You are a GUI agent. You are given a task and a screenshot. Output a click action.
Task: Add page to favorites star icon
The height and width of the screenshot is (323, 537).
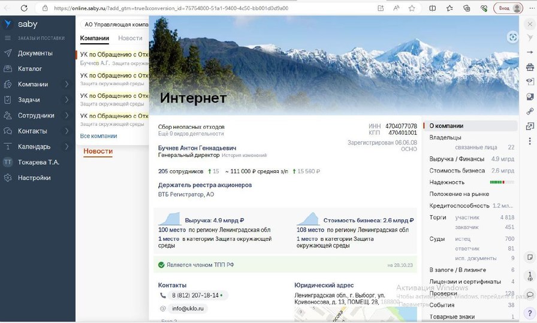point(412,8)
